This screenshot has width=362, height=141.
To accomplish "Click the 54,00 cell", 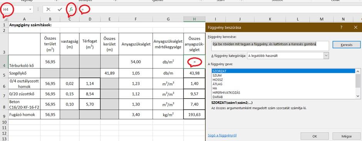I will click(136, 62).
